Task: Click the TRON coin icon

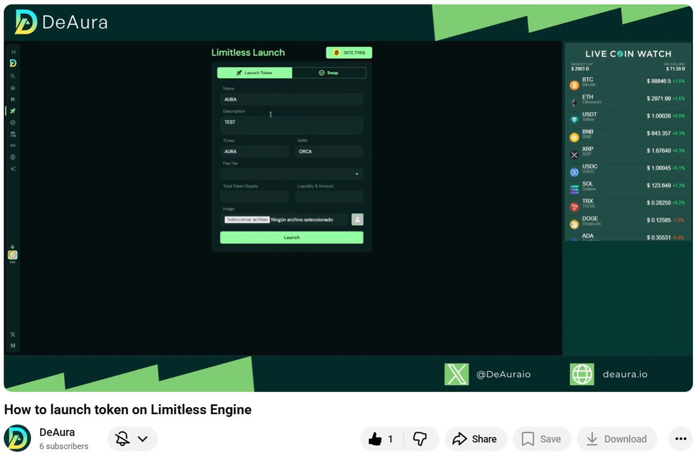Action: tap(574, 206)
